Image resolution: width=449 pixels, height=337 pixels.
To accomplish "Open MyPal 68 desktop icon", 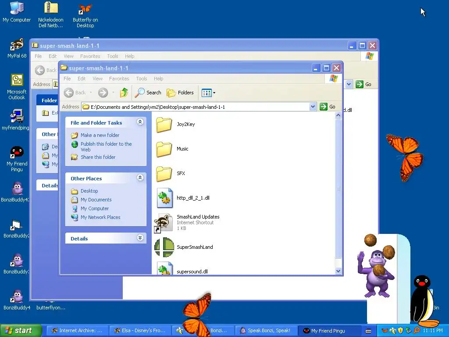I will [x=17, y=48].
